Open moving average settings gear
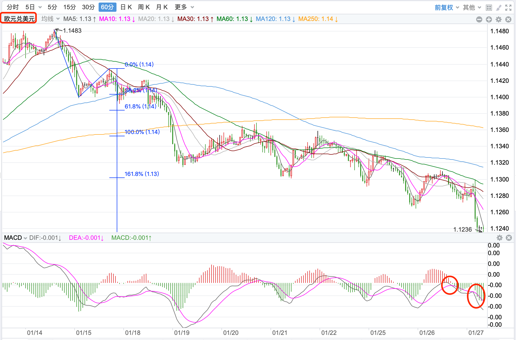The height and width of the screenshot is (340, 516). coord(499,19)
